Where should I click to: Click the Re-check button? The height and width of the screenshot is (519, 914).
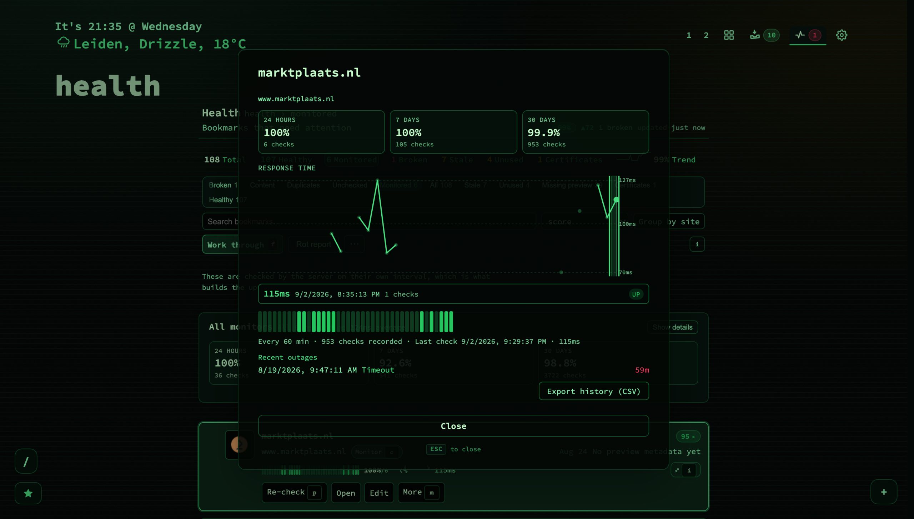pos(294,492)
